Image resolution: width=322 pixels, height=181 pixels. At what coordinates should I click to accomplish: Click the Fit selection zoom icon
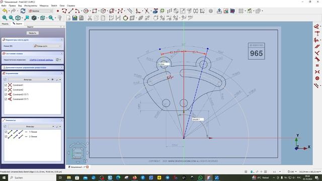pos(11,18)
